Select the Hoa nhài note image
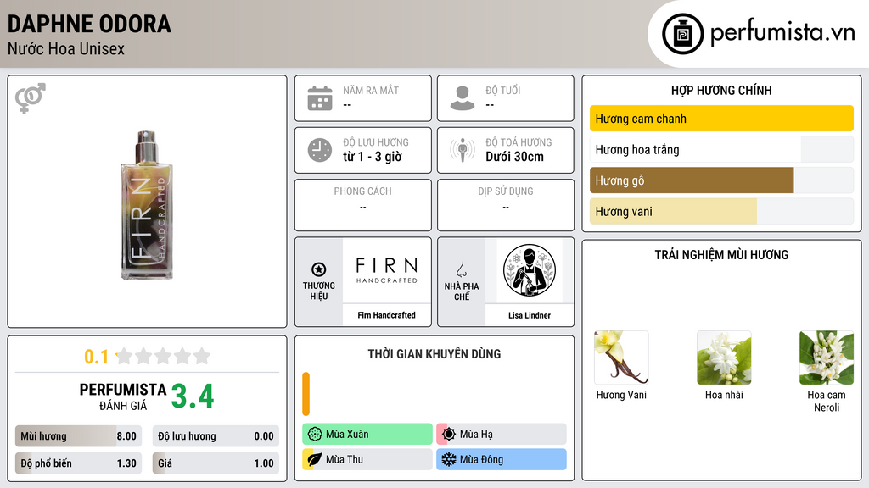Viewport: 869px width, 488px height. pos(724,358)
